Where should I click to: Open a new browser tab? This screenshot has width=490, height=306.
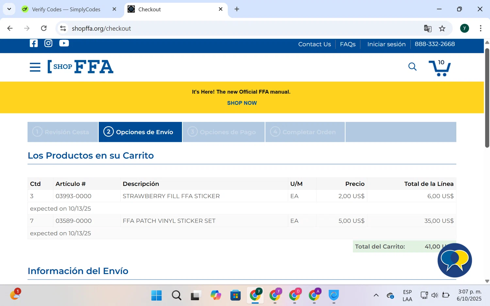point(237,9)
